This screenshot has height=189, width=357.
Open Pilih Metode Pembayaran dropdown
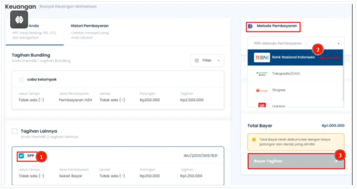tap(296, 43)
